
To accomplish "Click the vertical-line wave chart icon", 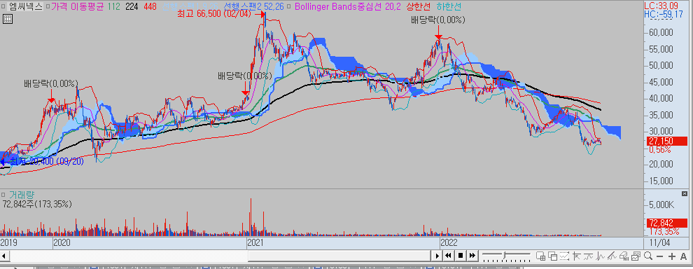I will [600, 256].
